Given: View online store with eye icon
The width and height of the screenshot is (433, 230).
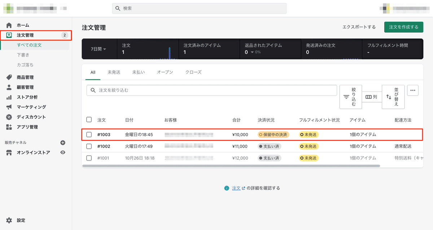Looking at the screenshot, I should click(x=63, y=153).
